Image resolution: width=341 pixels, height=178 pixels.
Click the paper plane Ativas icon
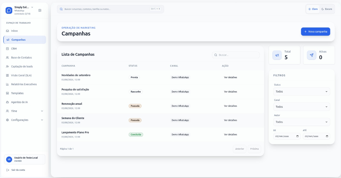(x=312, y=55)
